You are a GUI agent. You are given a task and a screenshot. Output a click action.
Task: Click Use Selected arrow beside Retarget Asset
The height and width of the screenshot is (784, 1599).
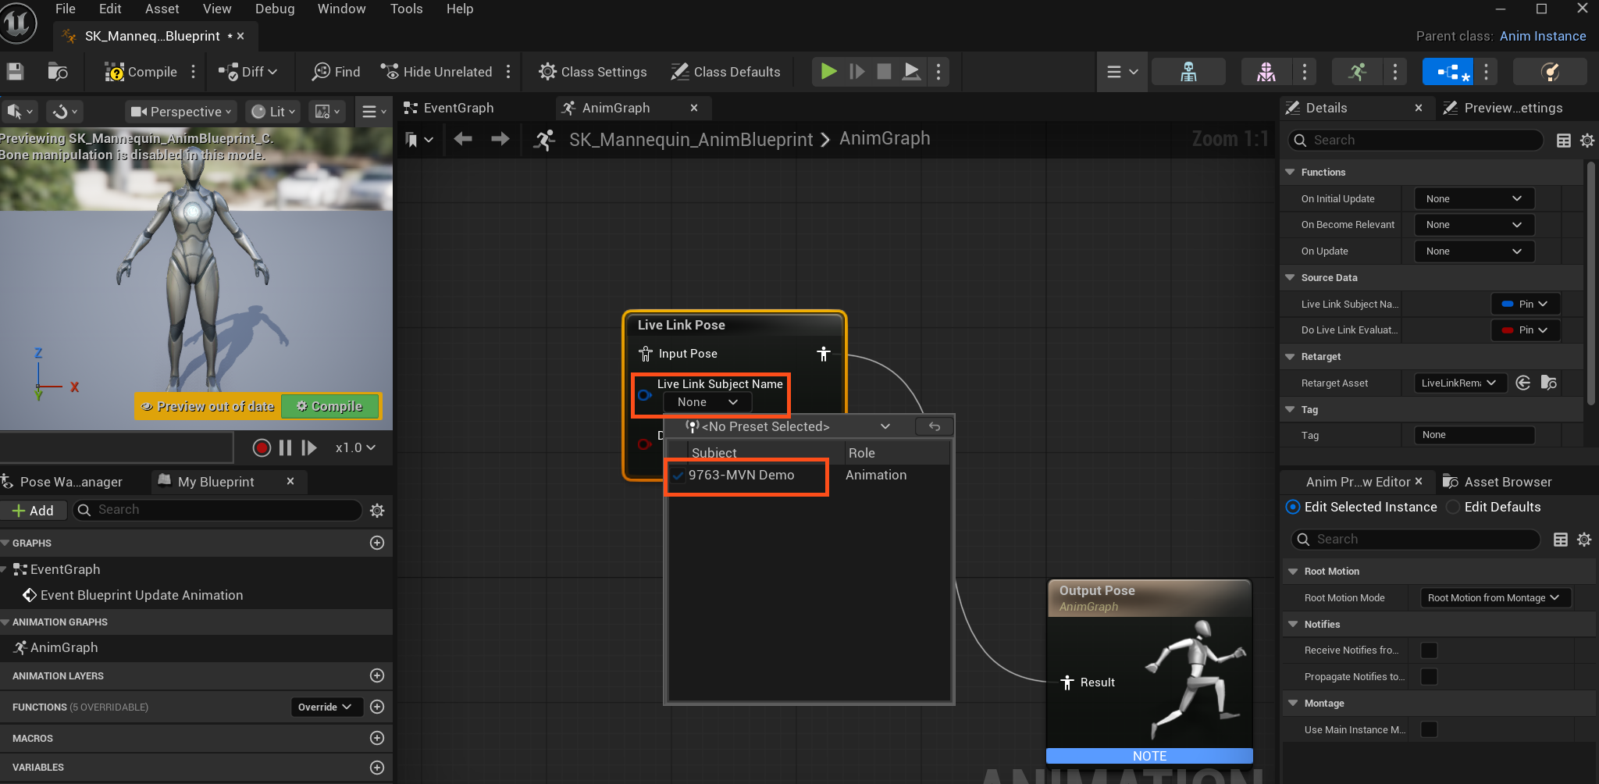pyautogui.click(x=1523, y=383)
